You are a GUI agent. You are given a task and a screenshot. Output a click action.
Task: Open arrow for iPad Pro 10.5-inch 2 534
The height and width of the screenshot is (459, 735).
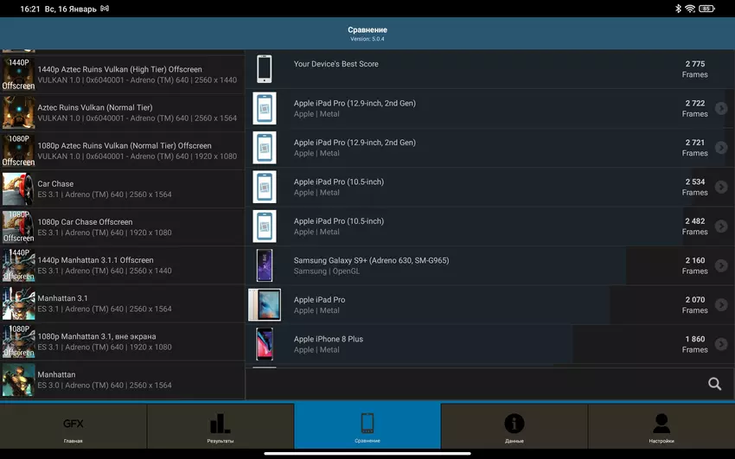720,188
